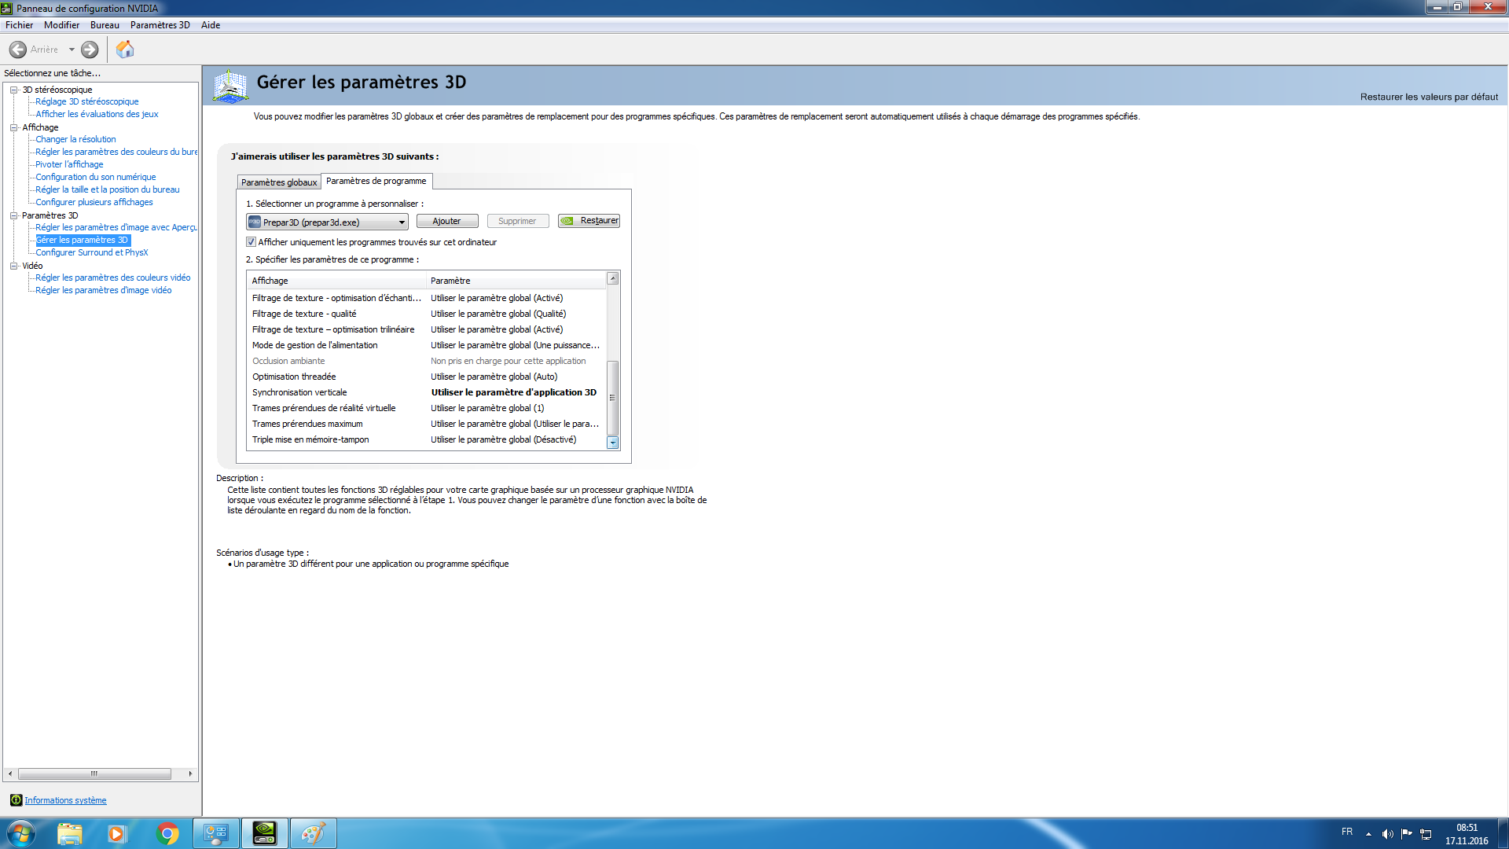Open Réglage 3D stéréoscopique task
The height and width of the screenshot is (849, 1509).
(86, 101)
